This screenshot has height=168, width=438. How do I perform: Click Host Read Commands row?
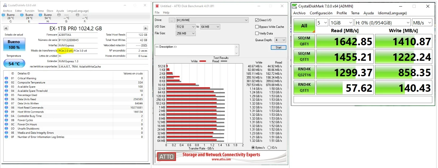(x=74, y=108)
